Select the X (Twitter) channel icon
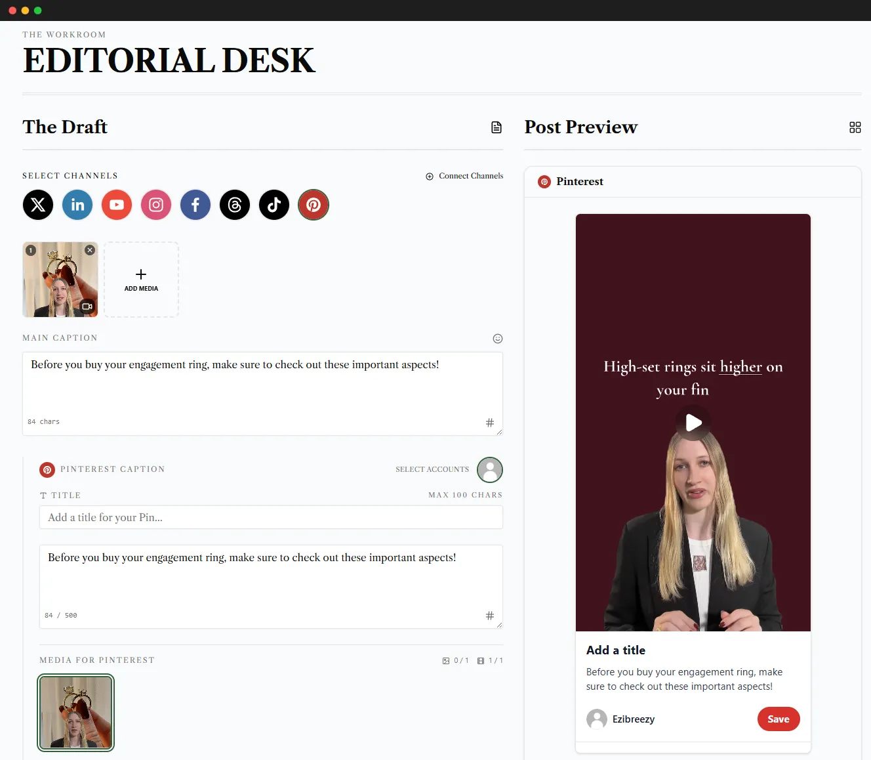 pyautogui.click(x=37, y=205)
